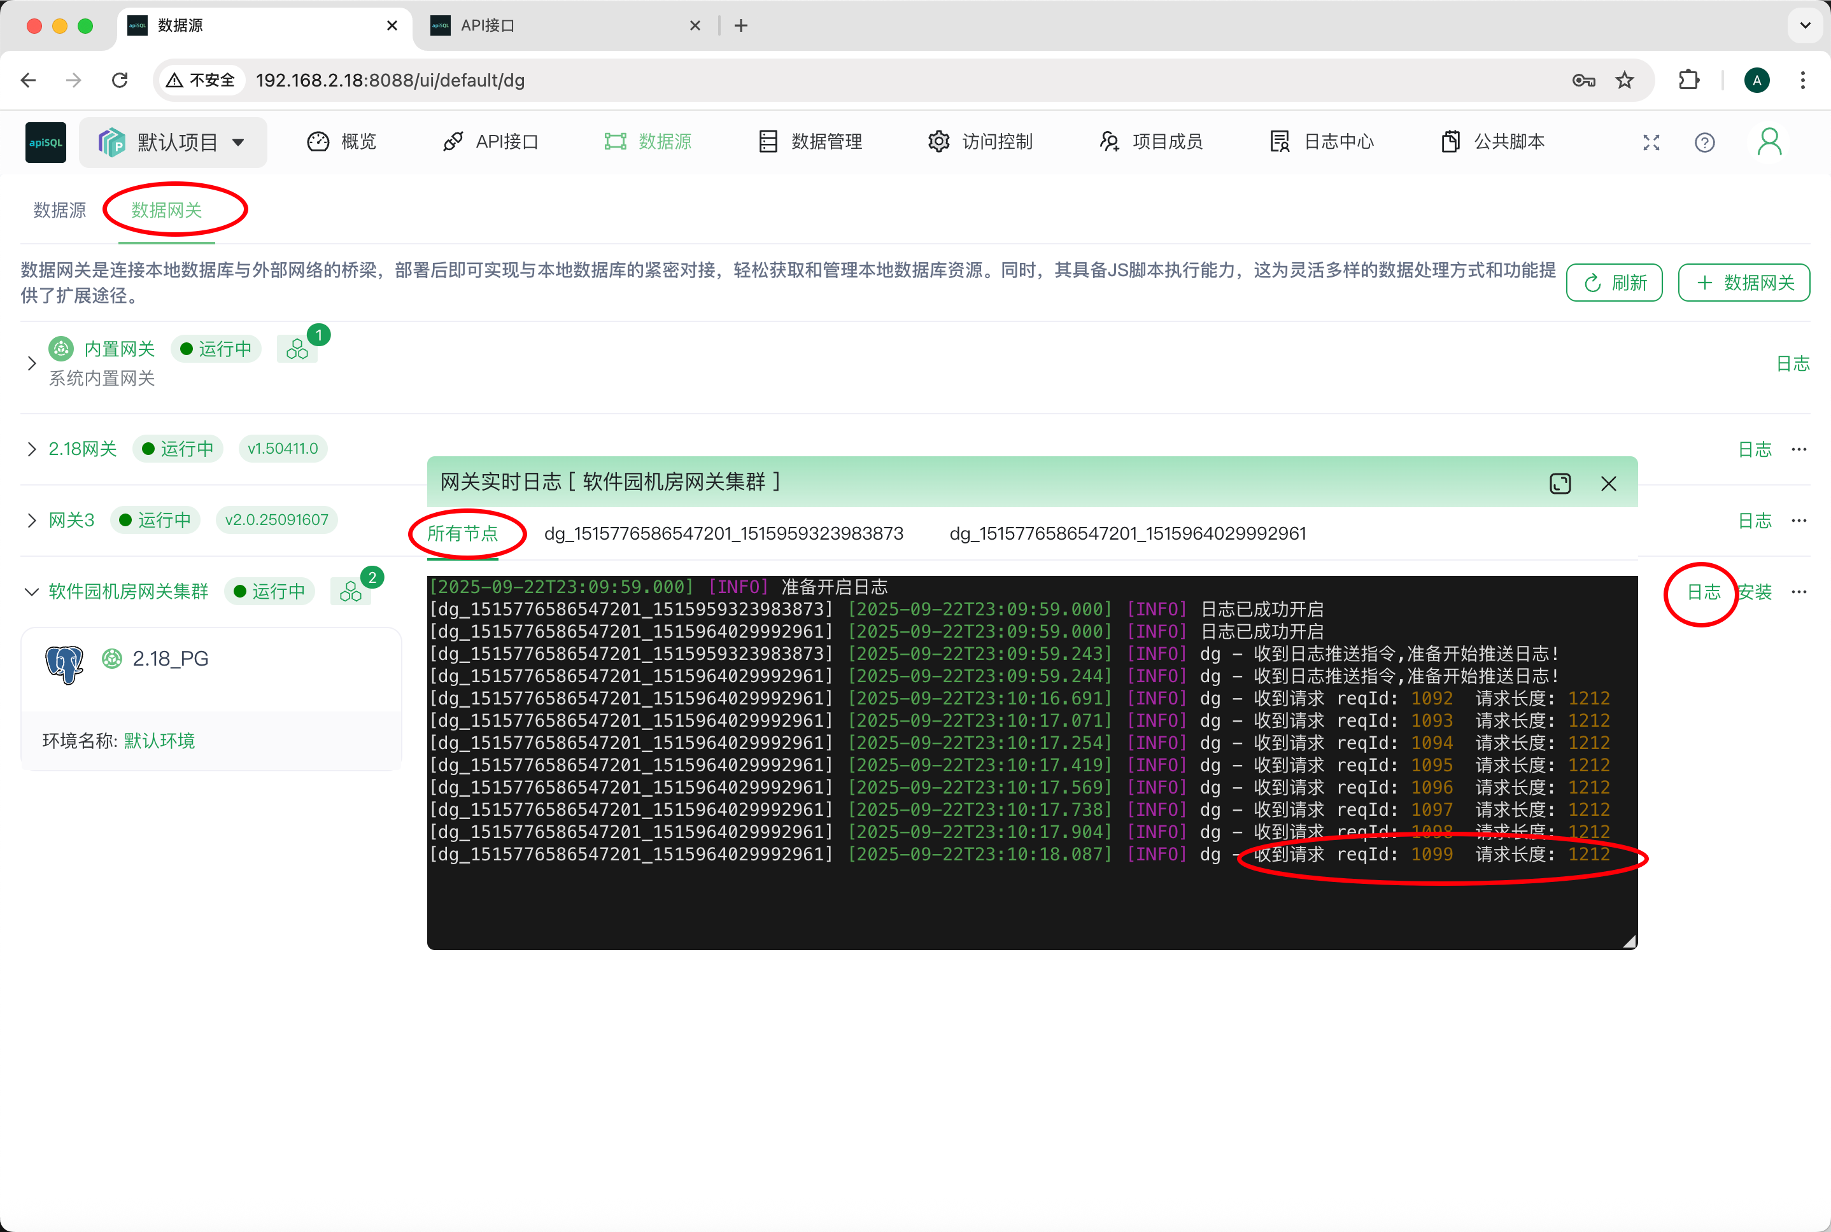
Task: Maximize the gateway realtime log panel
Action: 1560,483
